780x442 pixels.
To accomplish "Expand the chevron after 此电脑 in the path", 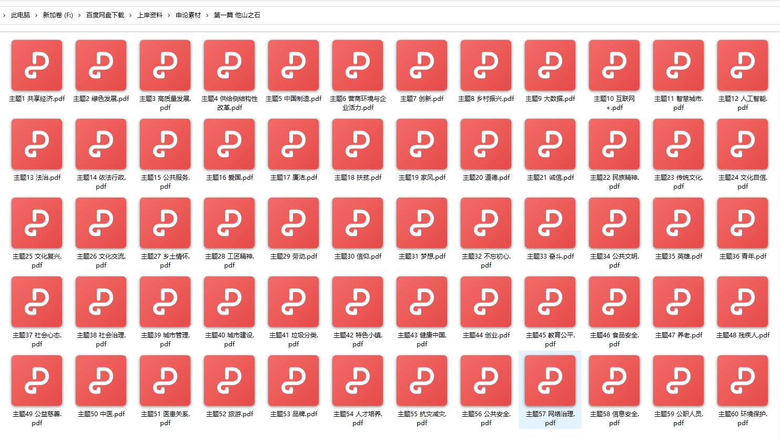I will pyautogui.click(x=36, y=15).
